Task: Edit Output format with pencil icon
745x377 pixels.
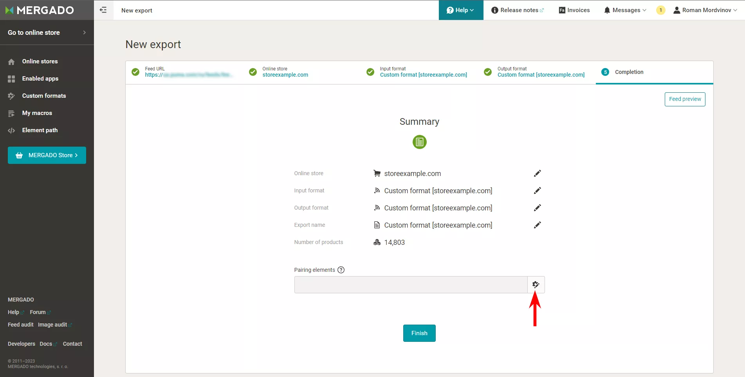Action: click(x=538, y=208)
